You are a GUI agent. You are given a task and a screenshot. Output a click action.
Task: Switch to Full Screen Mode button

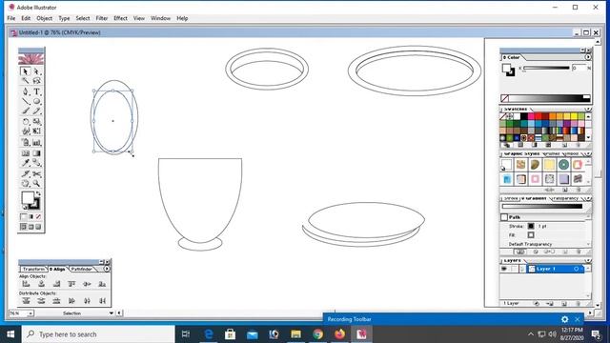[38, 227]
